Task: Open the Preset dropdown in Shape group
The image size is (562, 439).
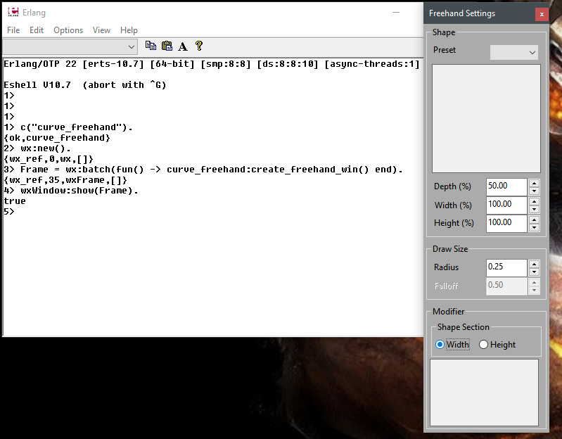Action: point(514,52)
